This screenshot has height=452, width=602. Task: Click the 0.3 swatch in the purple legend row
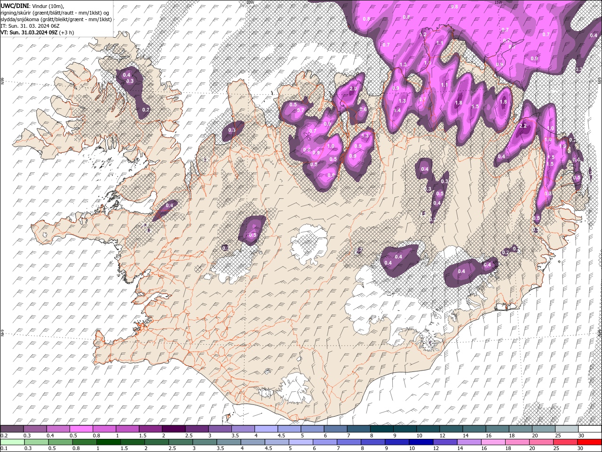pos(35,429)
